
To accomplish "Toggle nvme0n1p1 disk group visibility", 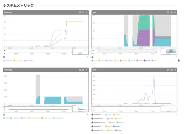I will pos(97,119).
